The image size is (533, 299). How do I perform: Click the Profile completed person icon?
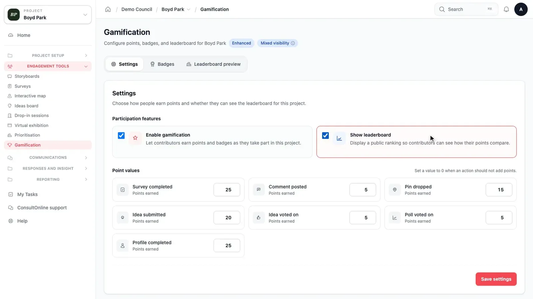point(123,246)
